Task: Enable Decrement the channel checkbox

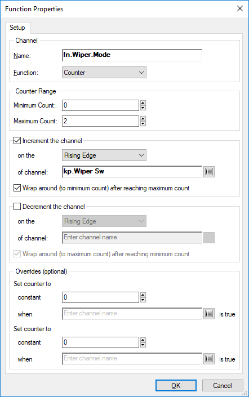Action: click(x=17, y=206)
